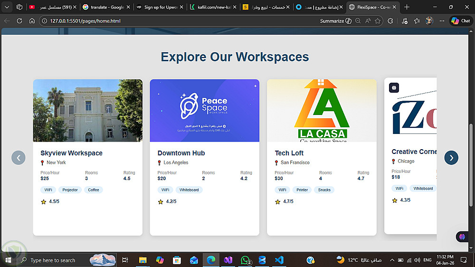Open the browser profile avatar
Image resolution: width=475 pixels, height=267 pixels.
coord(429,21)
